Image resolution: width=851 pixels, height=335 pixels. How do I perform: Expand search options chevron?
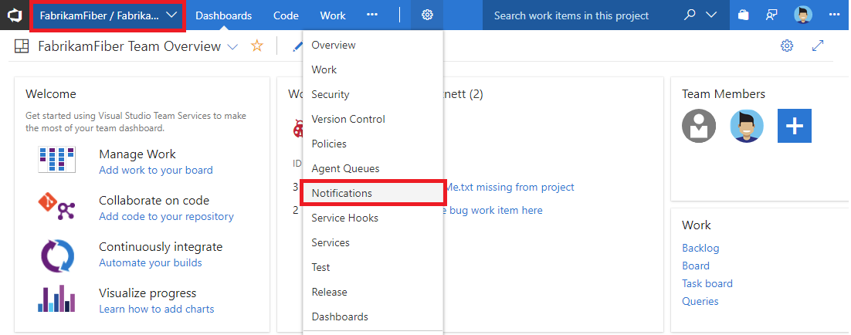coord(711,15)
